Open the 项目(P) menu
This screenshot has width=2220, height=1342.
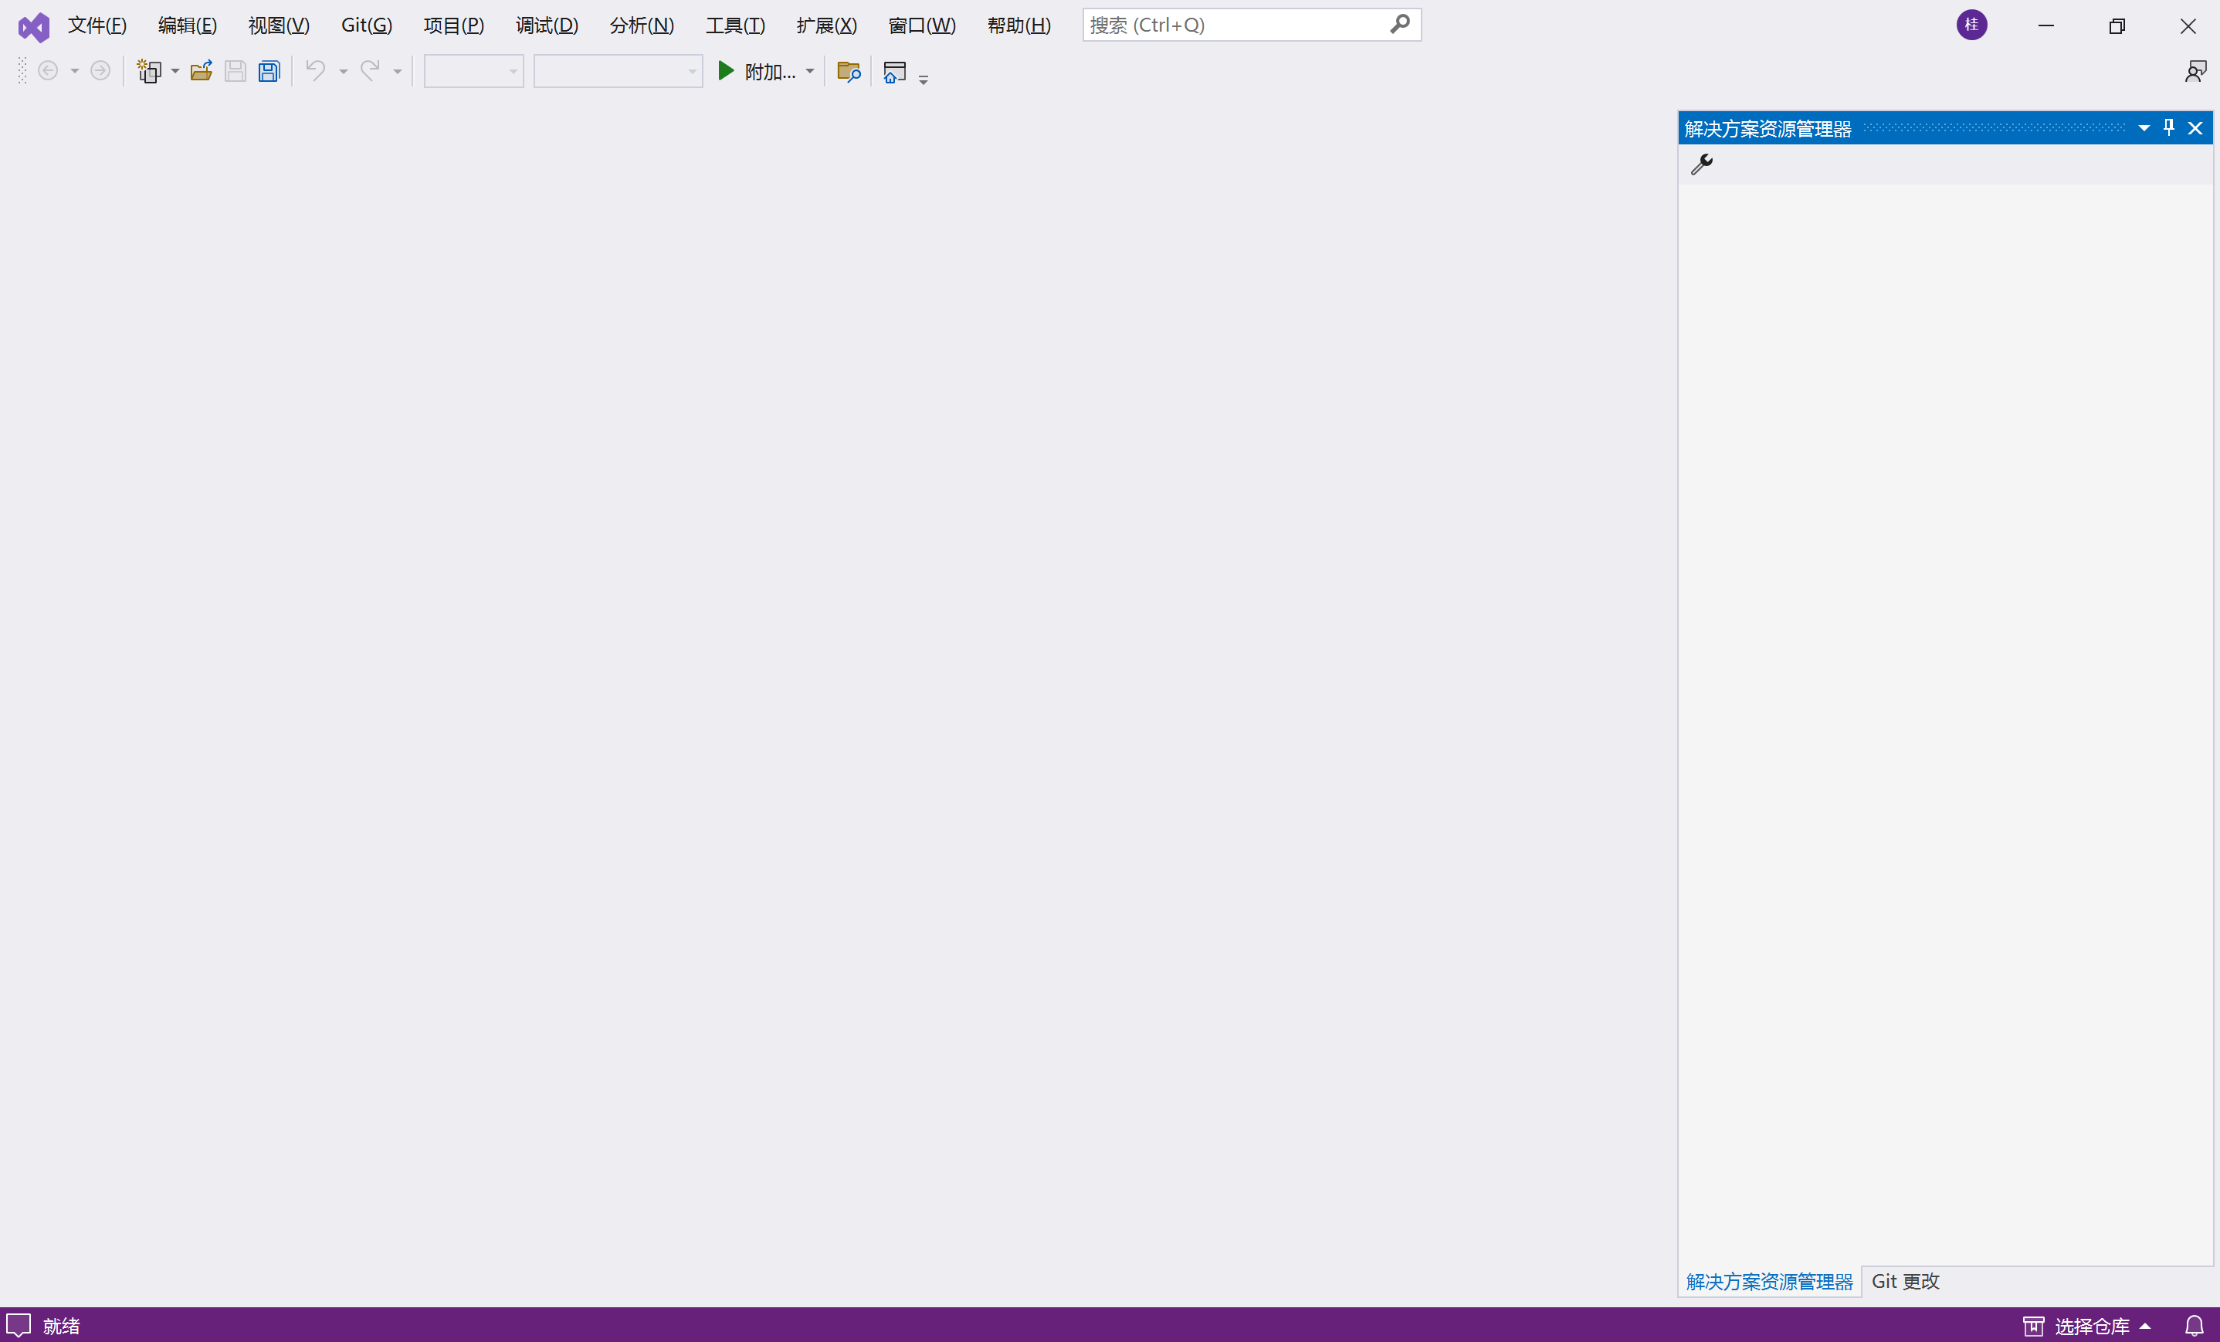[454, 25]
